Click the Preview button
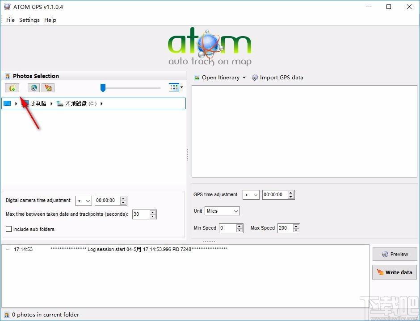 tap(395, 254)
